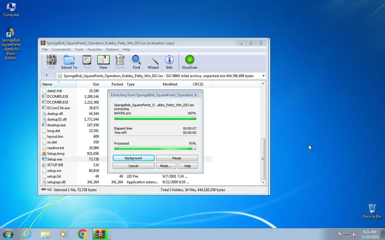This screenshot has width=385, height=240.
Task: Select the dsetup32.dll file
Action: pos(57,119)
